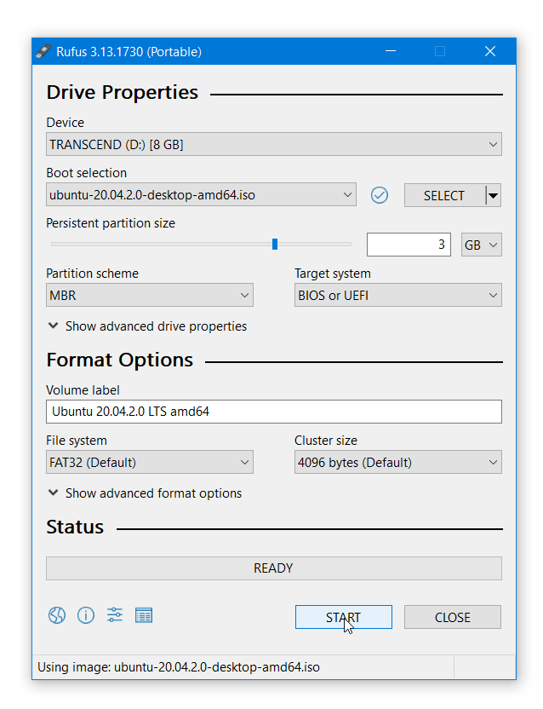Open the language globe icon

[57, 615]
